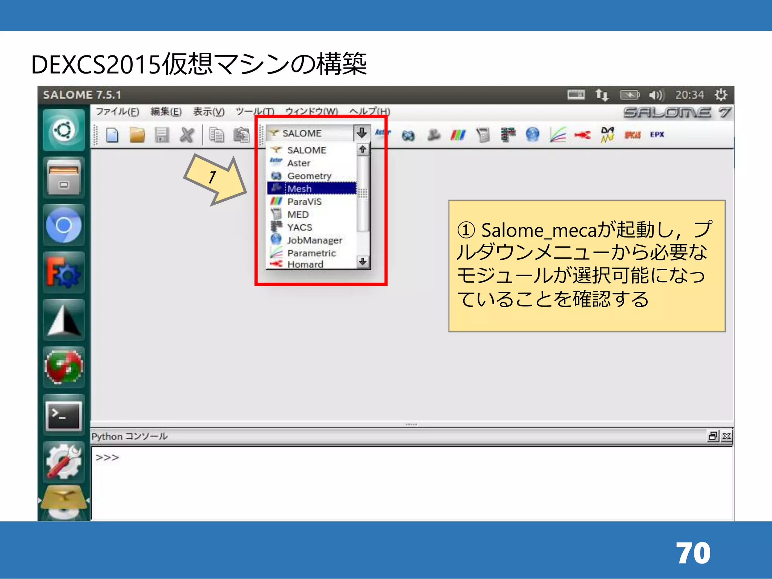Select Mesh in the module list

click(x=312, y=188)
